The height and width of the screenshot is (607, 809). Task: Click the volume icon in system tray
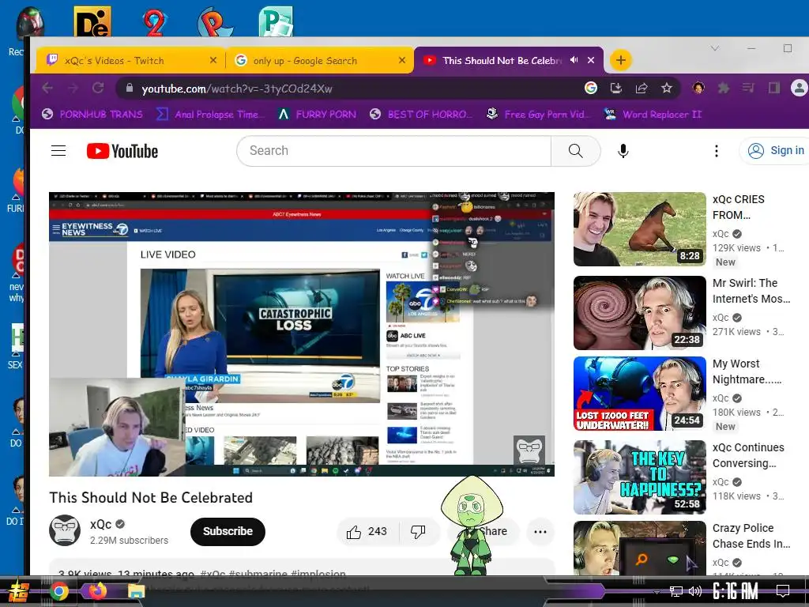click(695, 591)
